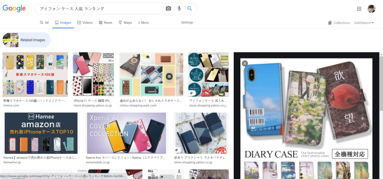This screenshot has height=179, width=383.
Task: Click the blue magnifier search button
Action: (x=190, y=9)
